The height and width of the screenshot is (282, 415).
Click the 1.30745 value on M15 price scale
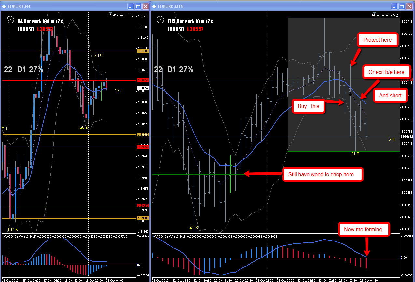(x=407, y=22)
